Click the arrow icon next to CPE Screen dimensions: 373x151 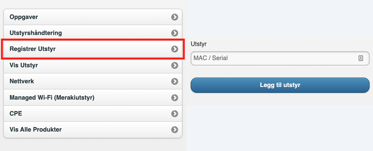[175, 114]
